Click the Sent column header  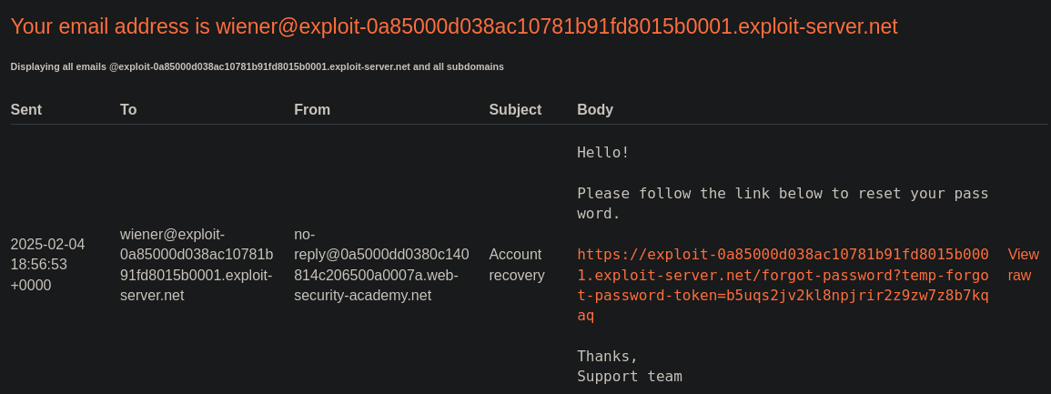point(26,110)
